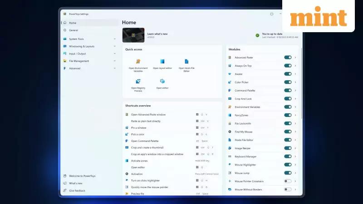Click the Learn what's new link
Screen dimensions: 363x204
click(157, 34)
